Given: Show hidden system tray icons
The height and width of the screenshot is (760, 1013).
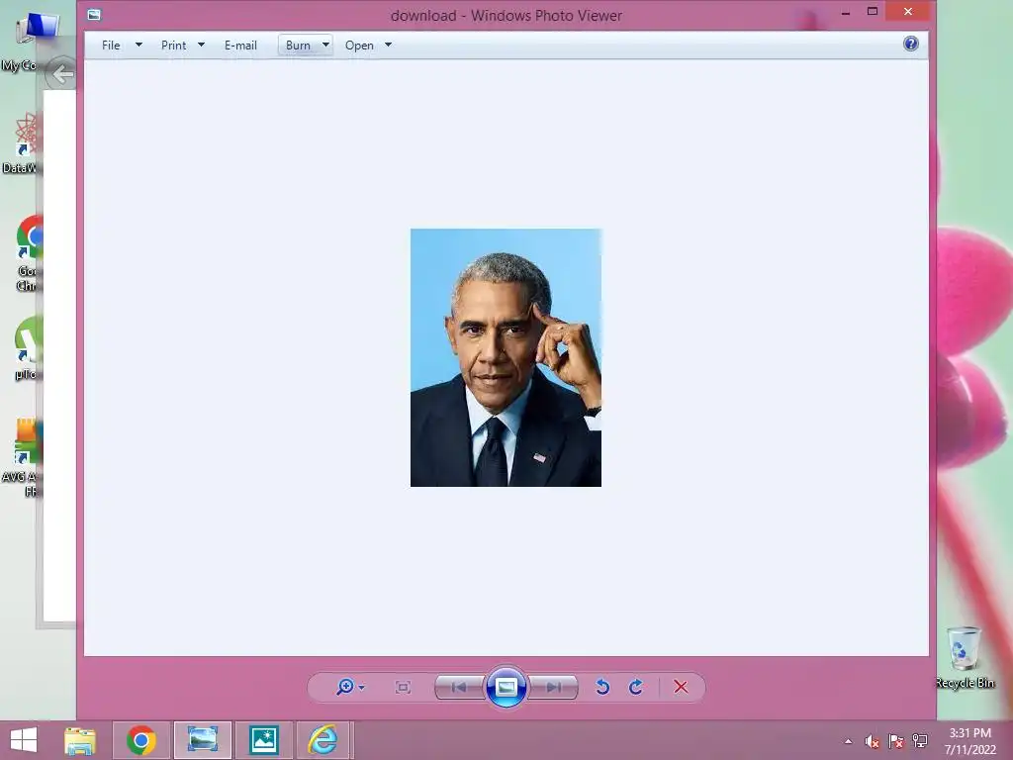Looking at the screenshot, I should (x=848, y=741).
